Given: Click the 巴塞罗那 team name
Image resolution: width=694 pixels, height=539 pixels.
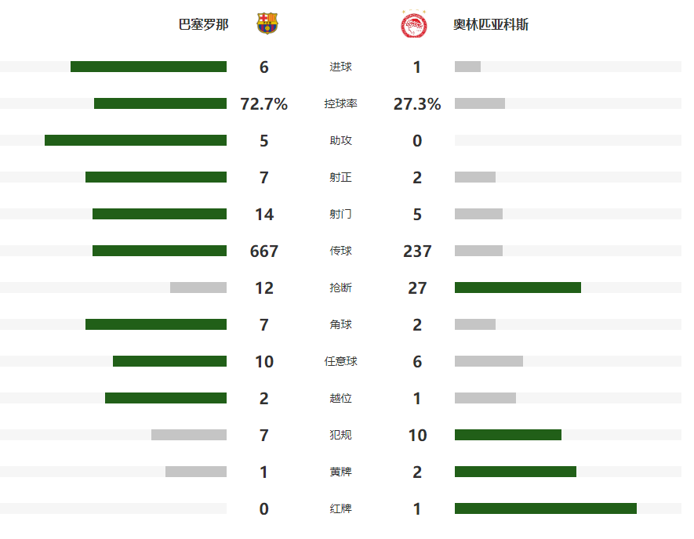Looking at the screenshot, I should click(x=204, y=24).
